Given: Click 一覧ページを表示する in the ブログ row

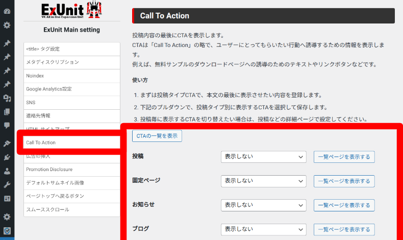Looking at the screenshot, I should pyautogui.click(x=344, y=229).
